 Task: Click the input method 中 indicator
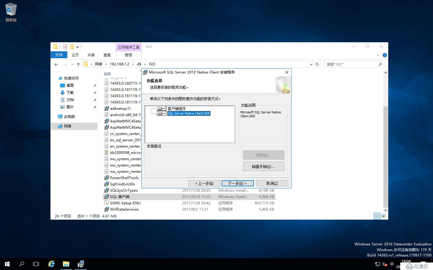point(392,264)
